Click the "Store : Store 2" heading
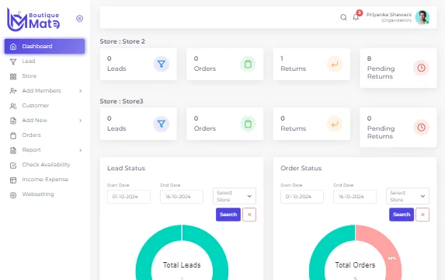Viewport: 445px width, 280px height. pyautogui.click(x=123, y=41)
